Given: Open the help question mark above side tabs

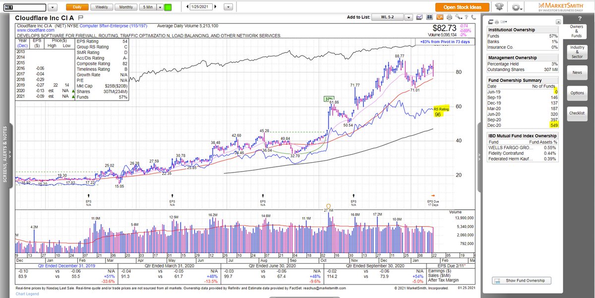Looking at the screenshot, I should point(580,19).
